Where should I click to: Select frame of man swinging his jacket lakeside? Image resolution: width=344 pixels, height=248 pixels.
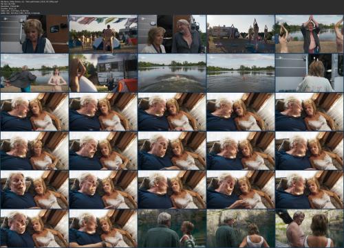tap(34, 73)
